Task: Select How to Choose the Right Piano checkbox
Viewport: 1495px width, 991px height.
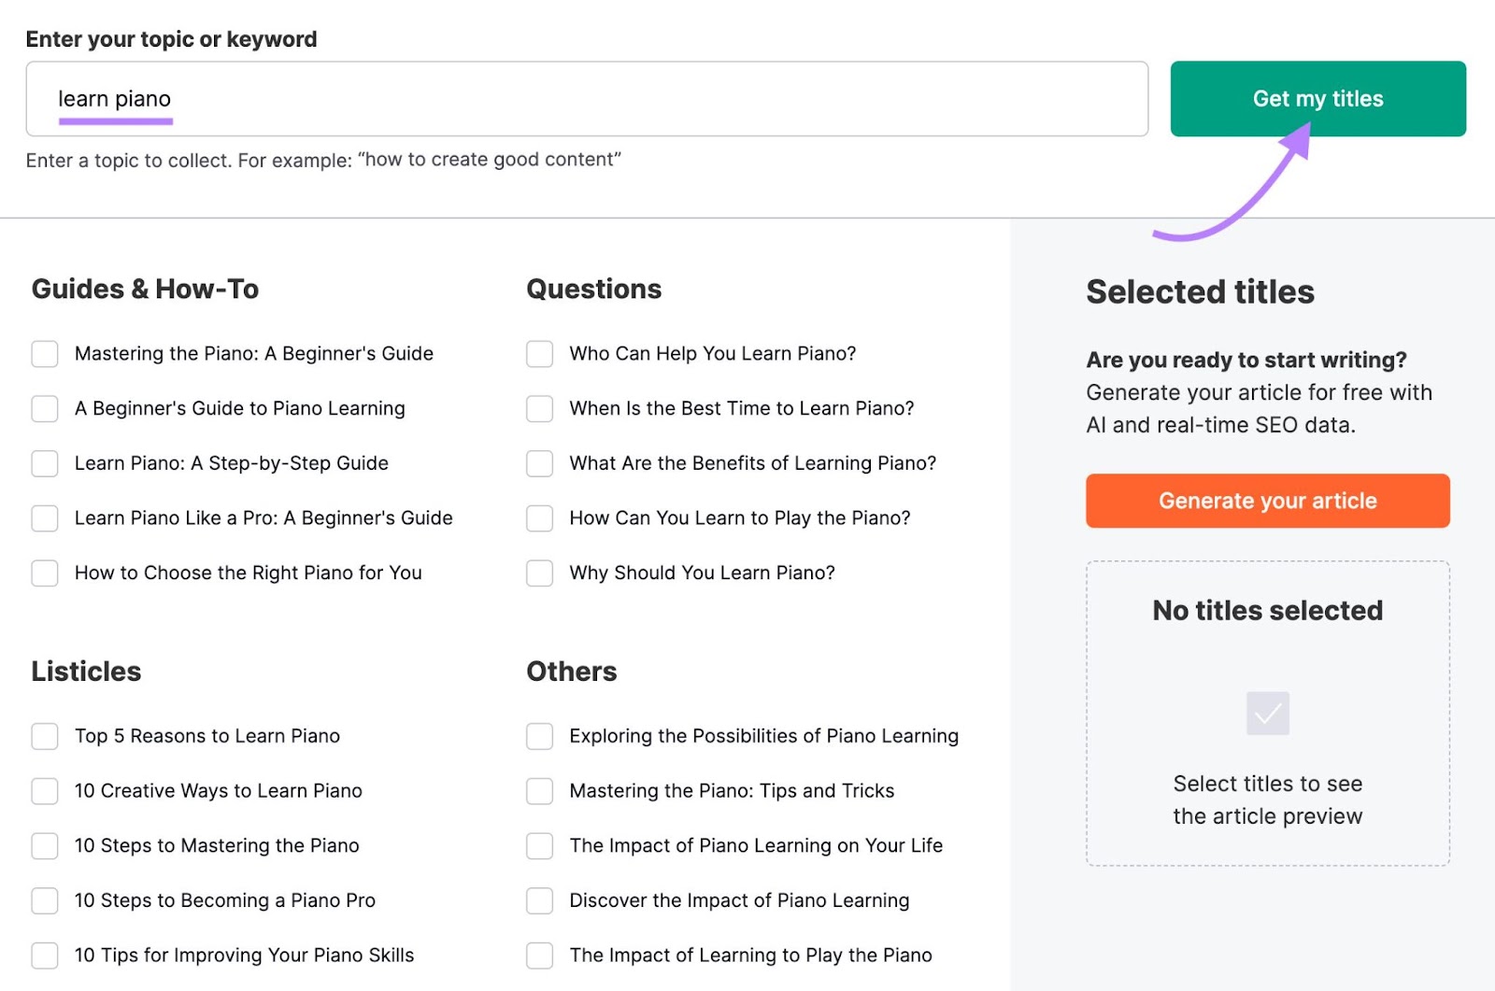Action: tap(45, 573)
